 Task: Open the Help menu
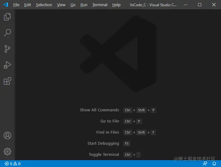click(x=116, y=5)
